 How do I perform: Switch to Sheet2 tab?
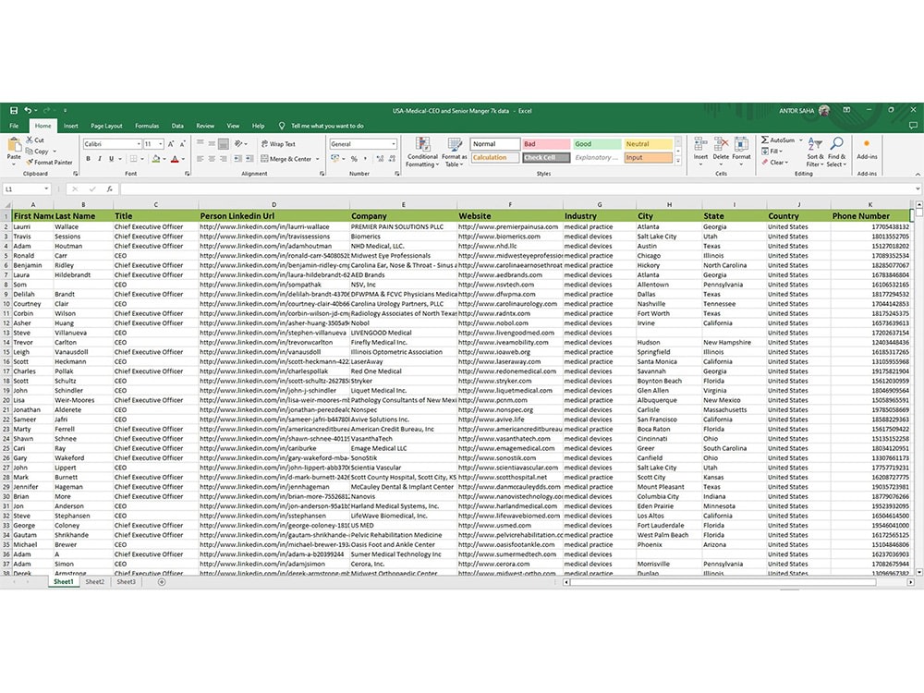coord(94,581)
